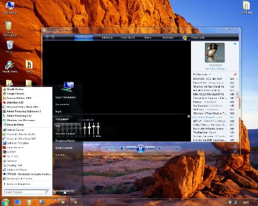This screenshot has width=258, height=206.
Task: Click the Windows logo beside Media Guide
Action: coord(185,38)
